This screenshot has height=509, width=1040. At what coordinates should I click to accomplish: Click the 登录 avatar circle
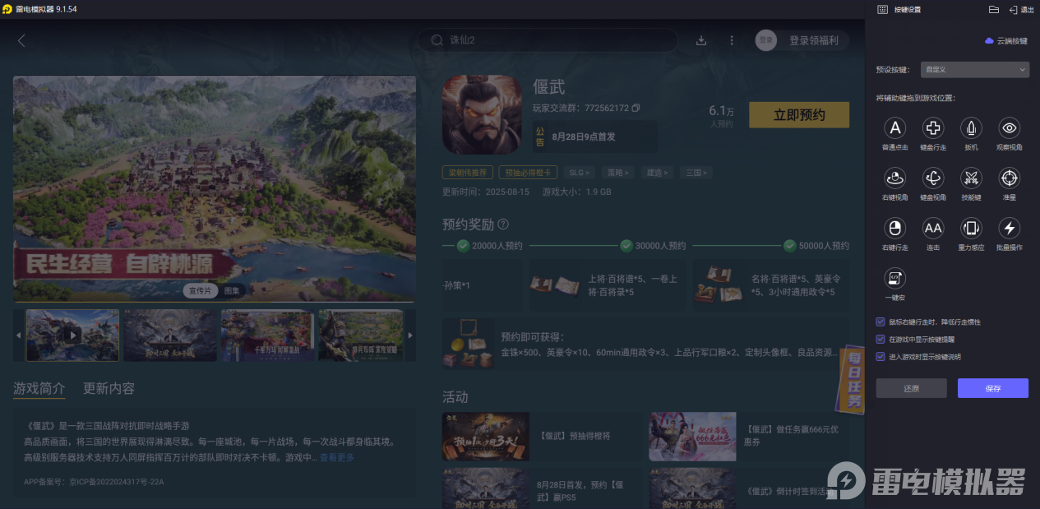point(766,40)
